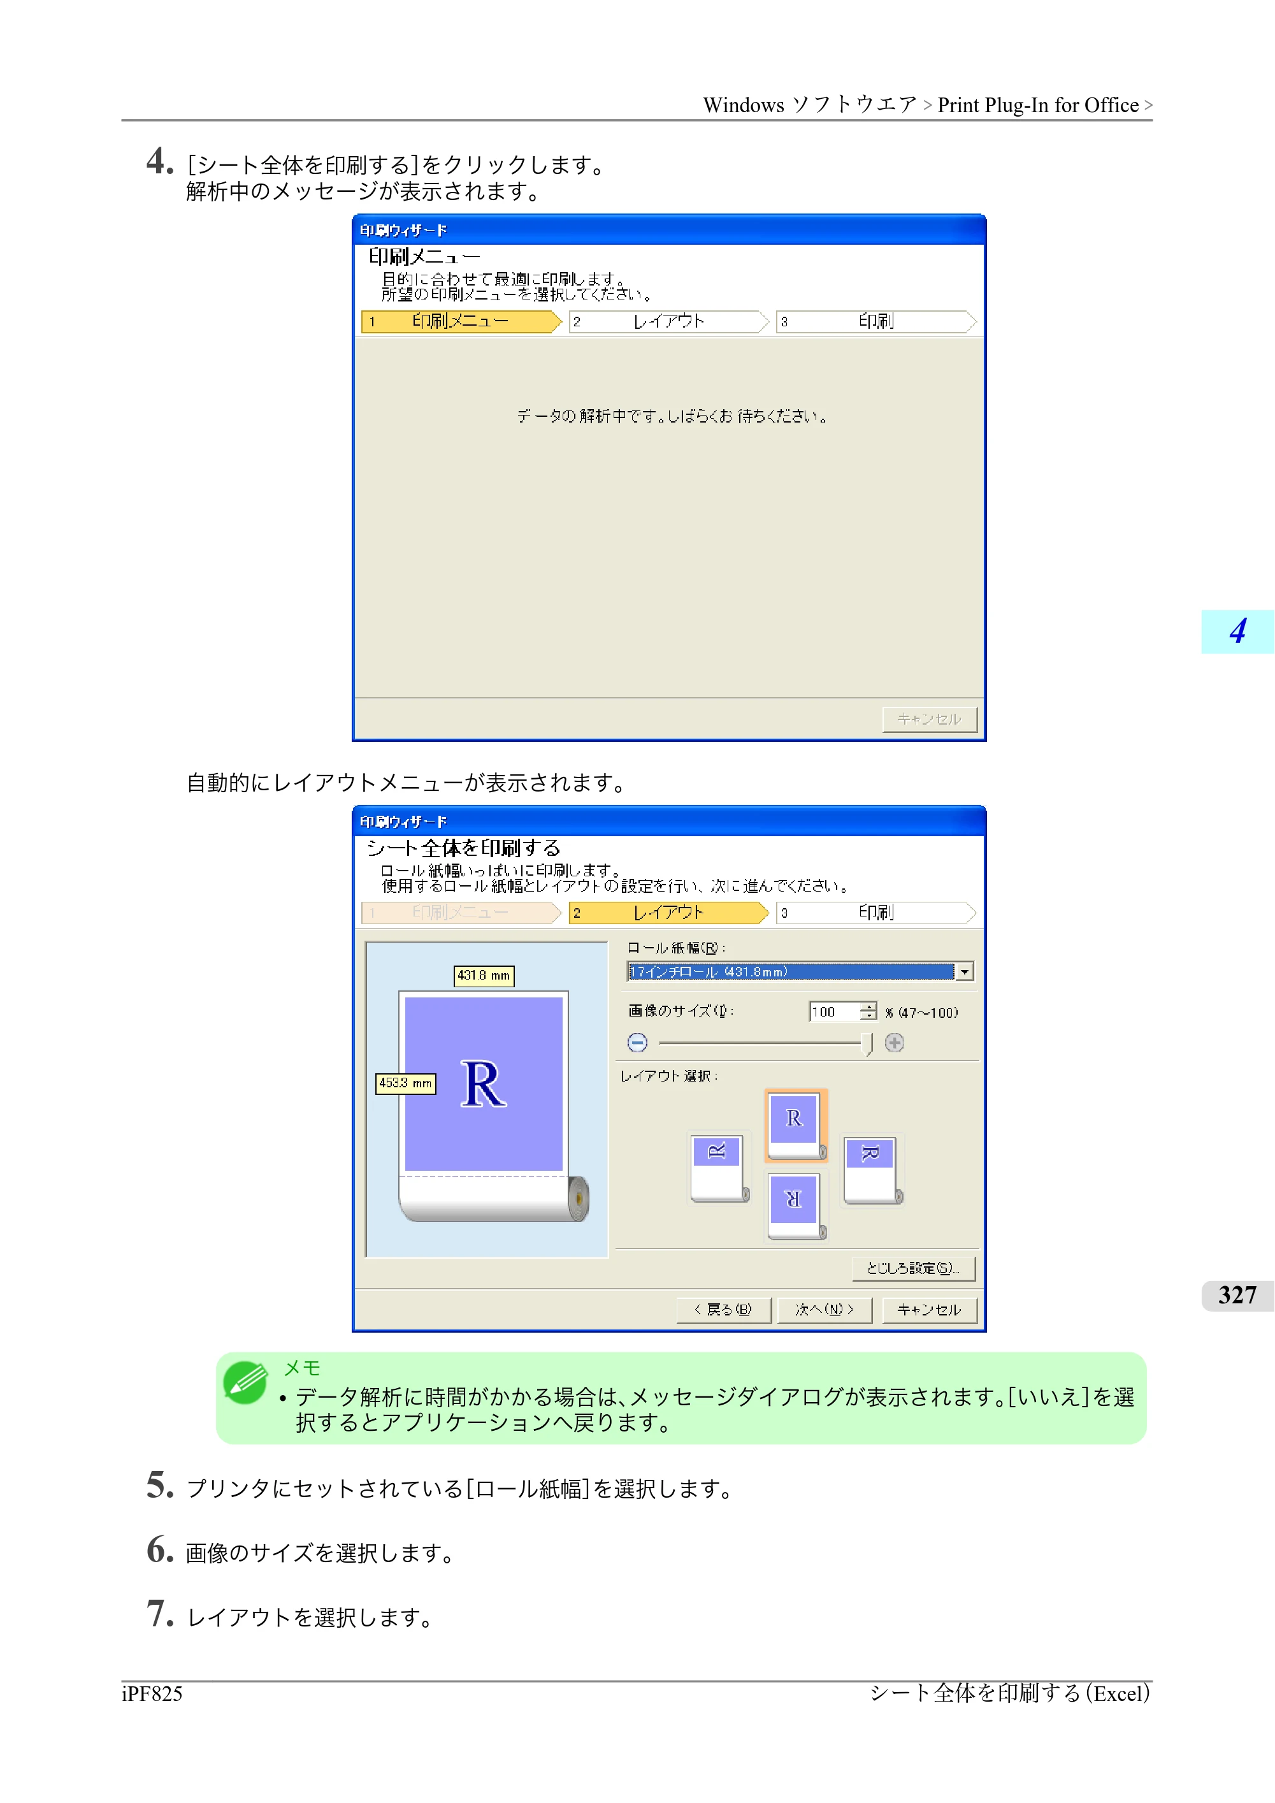Click the 453.3 mm height label
The height and width of the screenshot is (1803, 1275).
tap(405, 1083)
